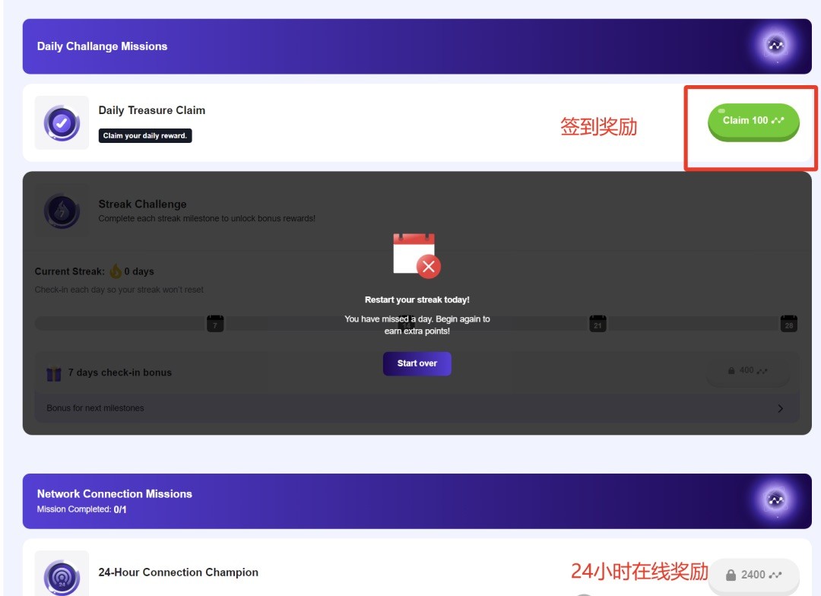Click the glowing orb in Daily Challange Missions header
Viewport: 821px width, 596px height.
tap(775, 46)
